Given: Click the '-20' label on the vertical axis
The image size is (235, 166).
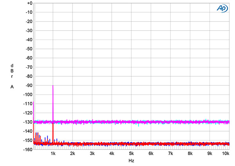Looking at the screenshot, I should [x=29, y=22].
